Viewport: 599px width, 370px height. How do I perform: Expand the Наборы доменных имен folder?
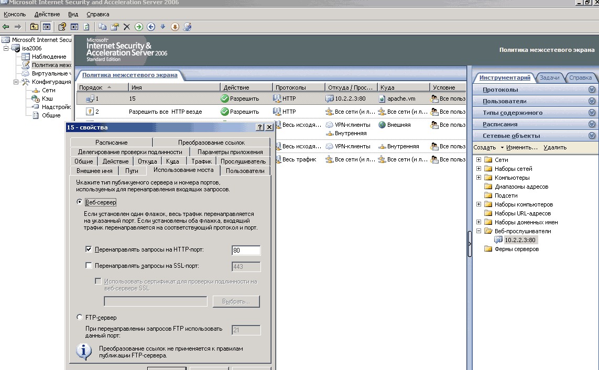point(478,222)
